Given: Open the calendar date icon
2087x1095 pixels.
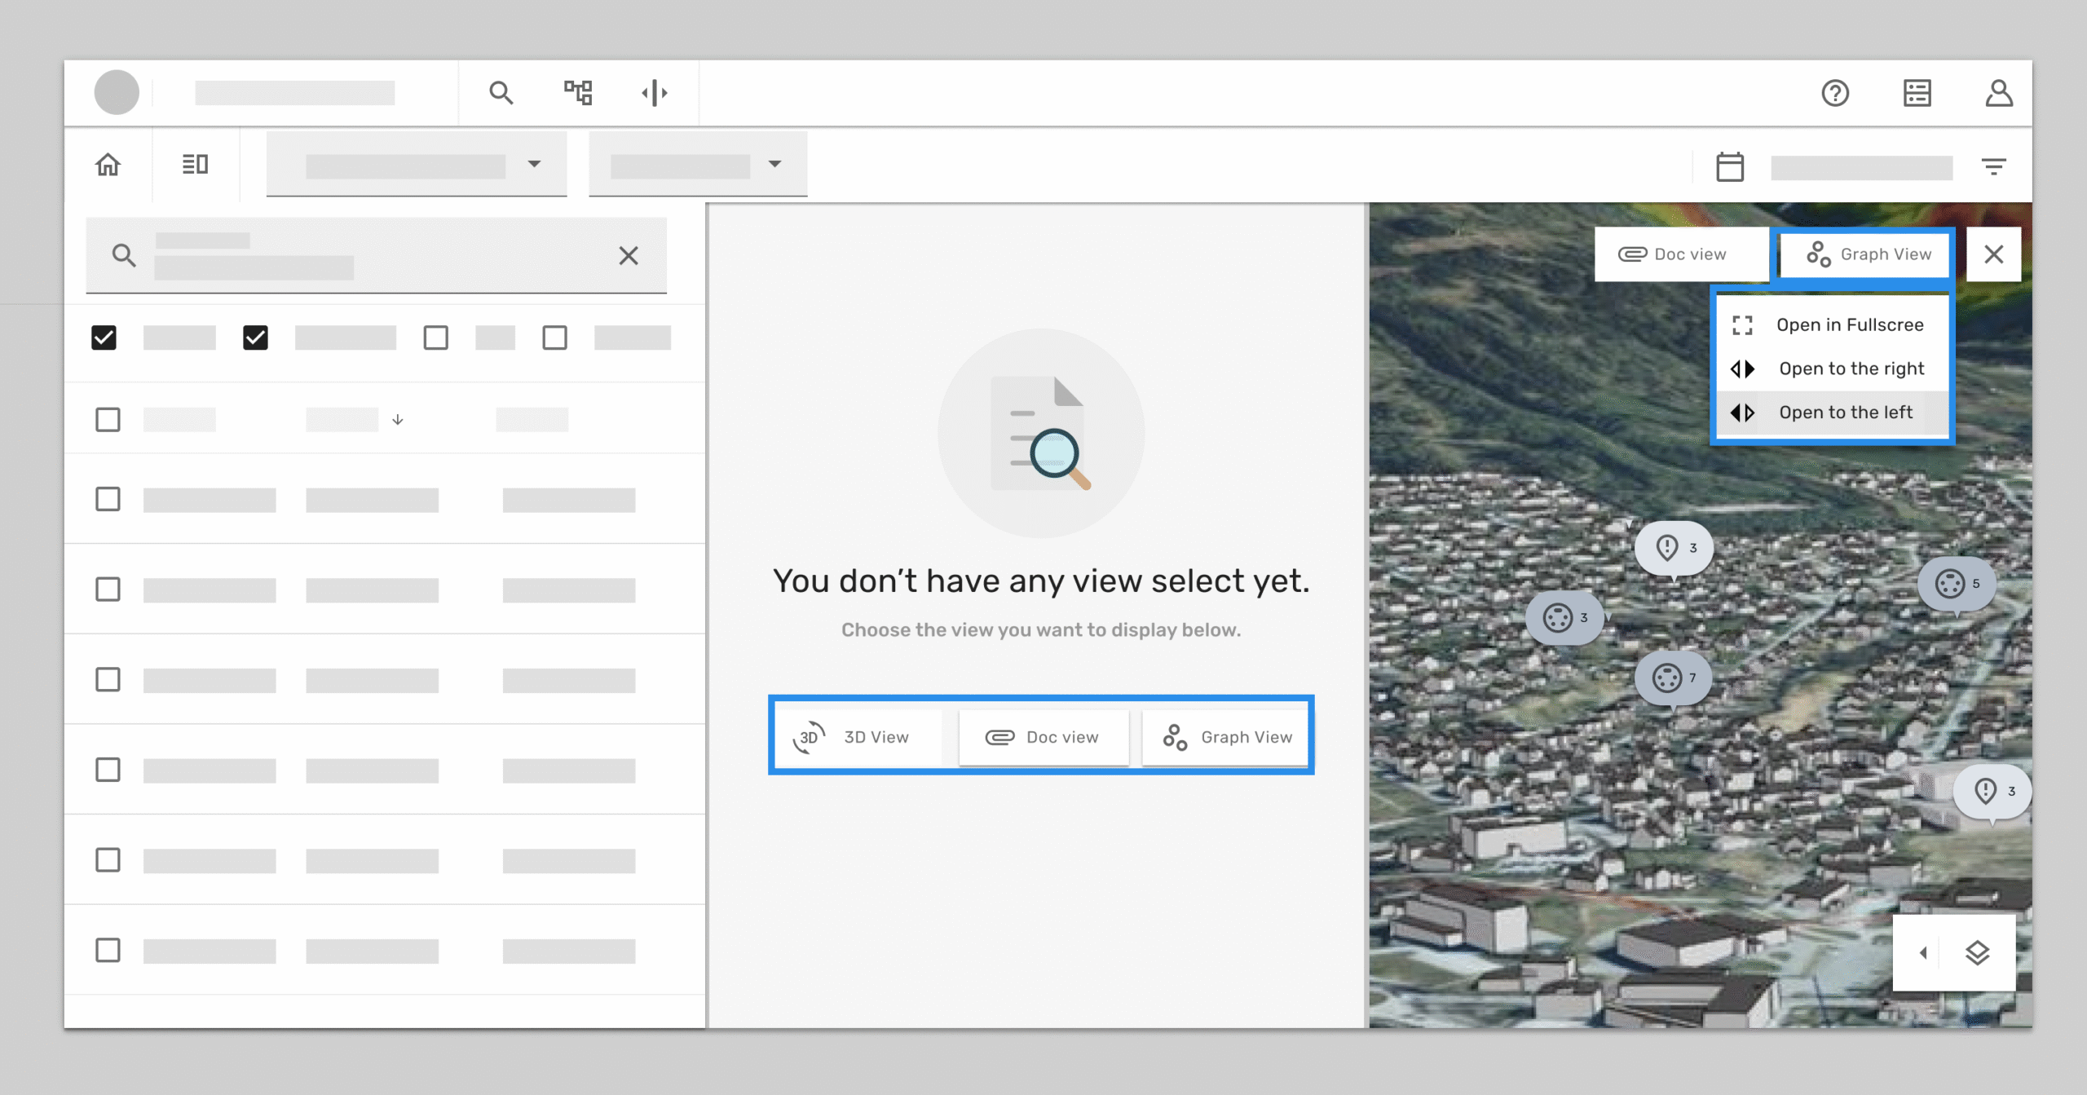Looking at the screenshot, I should pos(1729,167).
